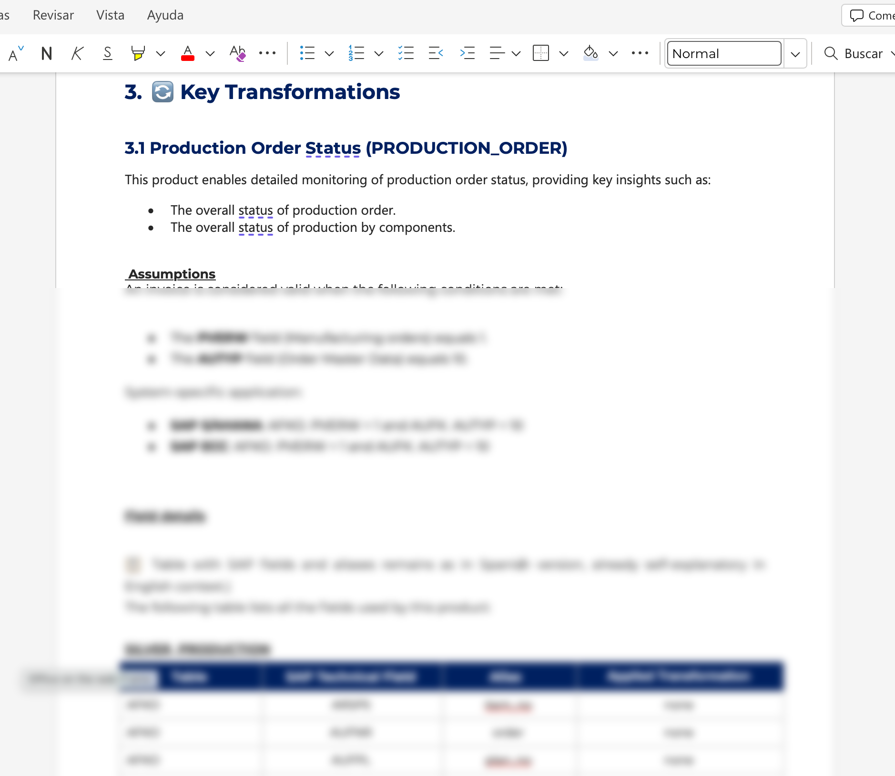Toggle bold formatting with the N button
Viewport: 895px width, 776px height.
[46, 53]
